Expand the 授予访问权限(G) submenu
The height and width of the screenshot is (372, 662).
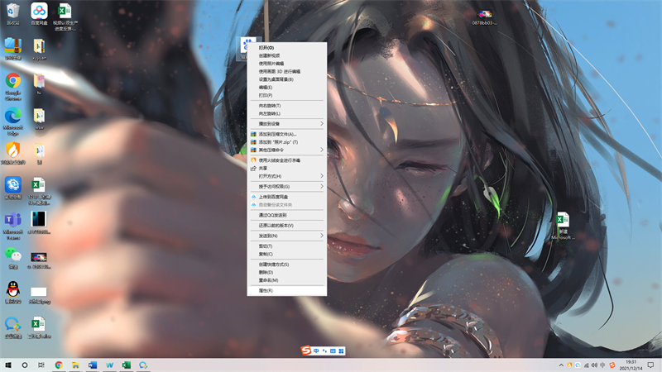(286, 187)
